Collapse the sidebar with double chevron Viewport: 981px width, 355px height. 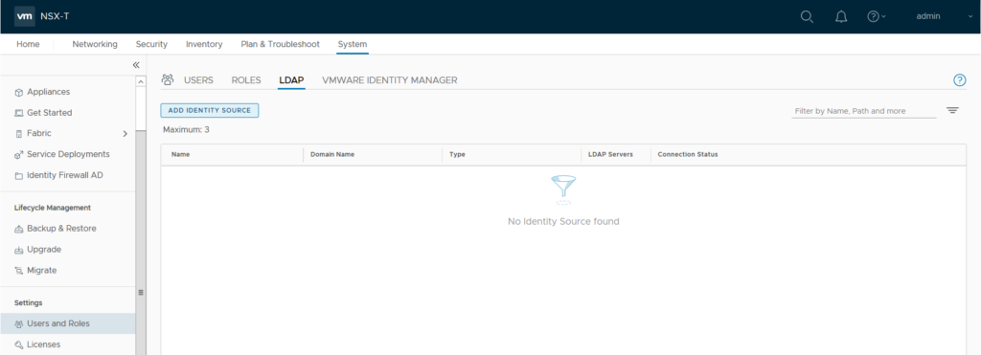[136, 65]
